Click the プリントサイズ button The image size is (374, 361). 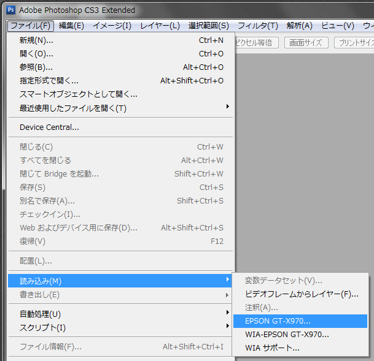point(354,43)
